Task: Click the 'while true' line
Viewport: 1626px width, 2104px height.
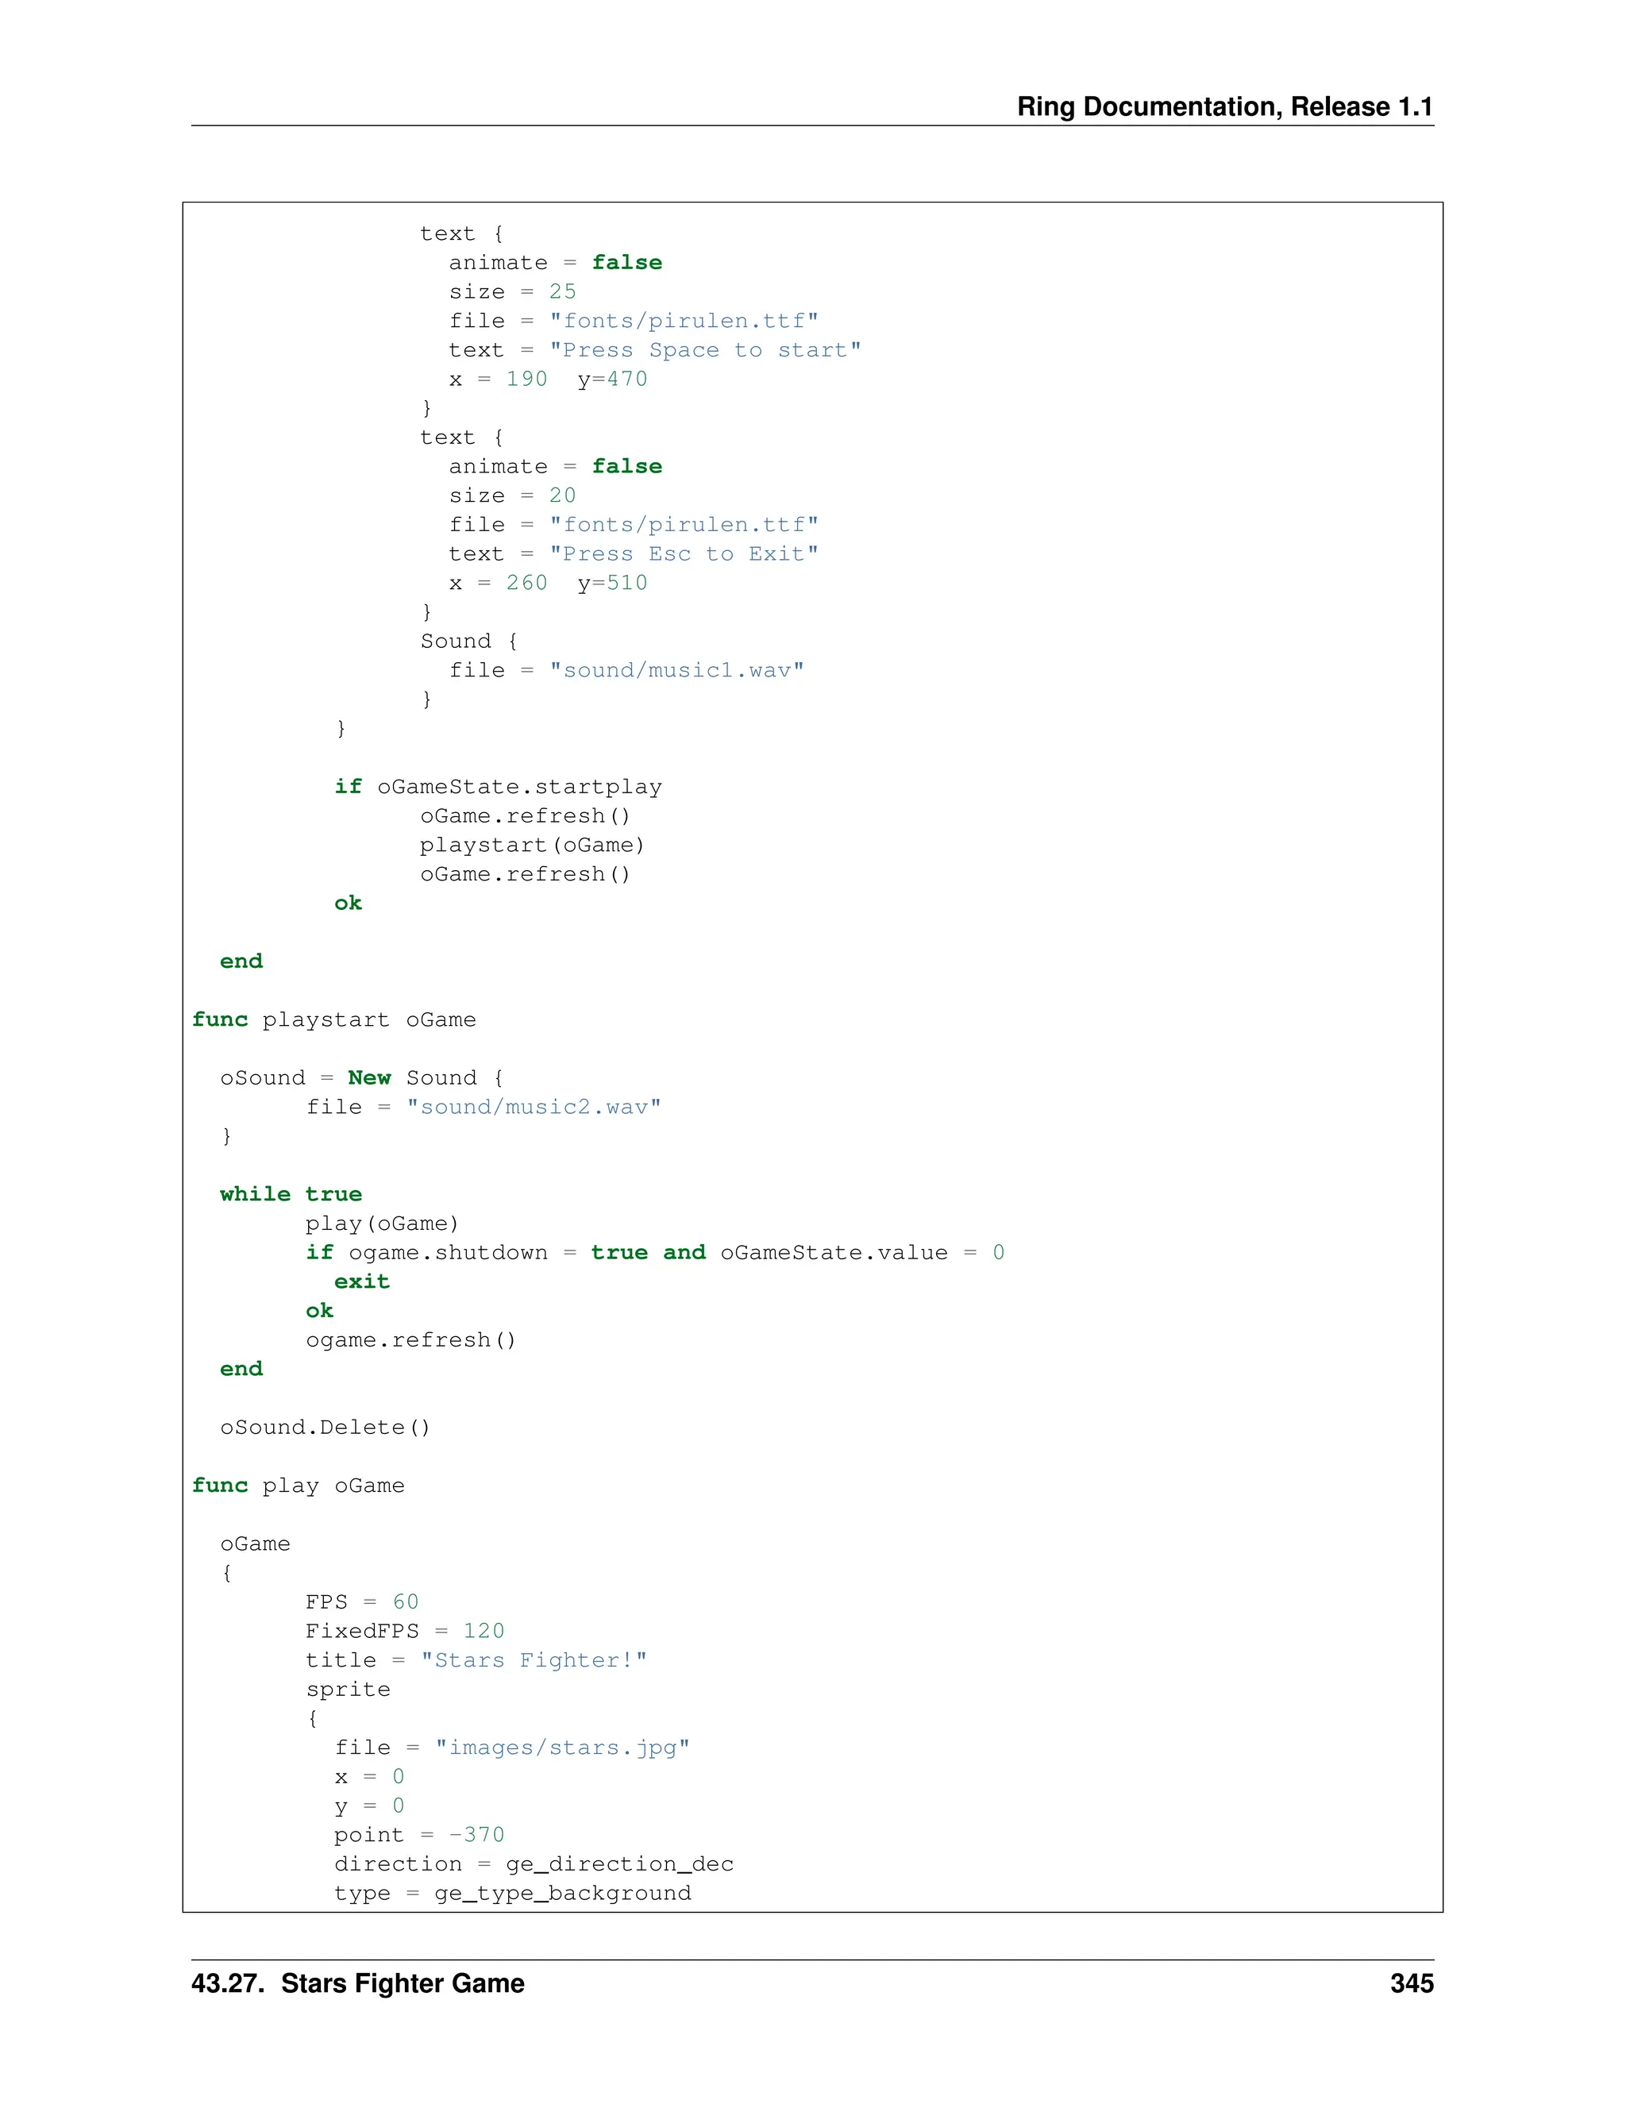Action: (x=291, y=1195)
